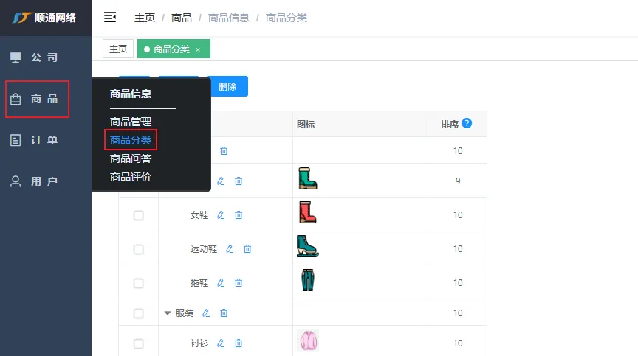Screen dimensions: 638x356
Task: Select the 运动鞋 row checkbox
Action: (138, 249)
